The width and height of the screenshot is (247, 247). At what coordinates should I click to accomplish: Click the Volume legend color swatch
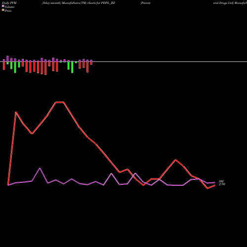[x=3, y=6]
